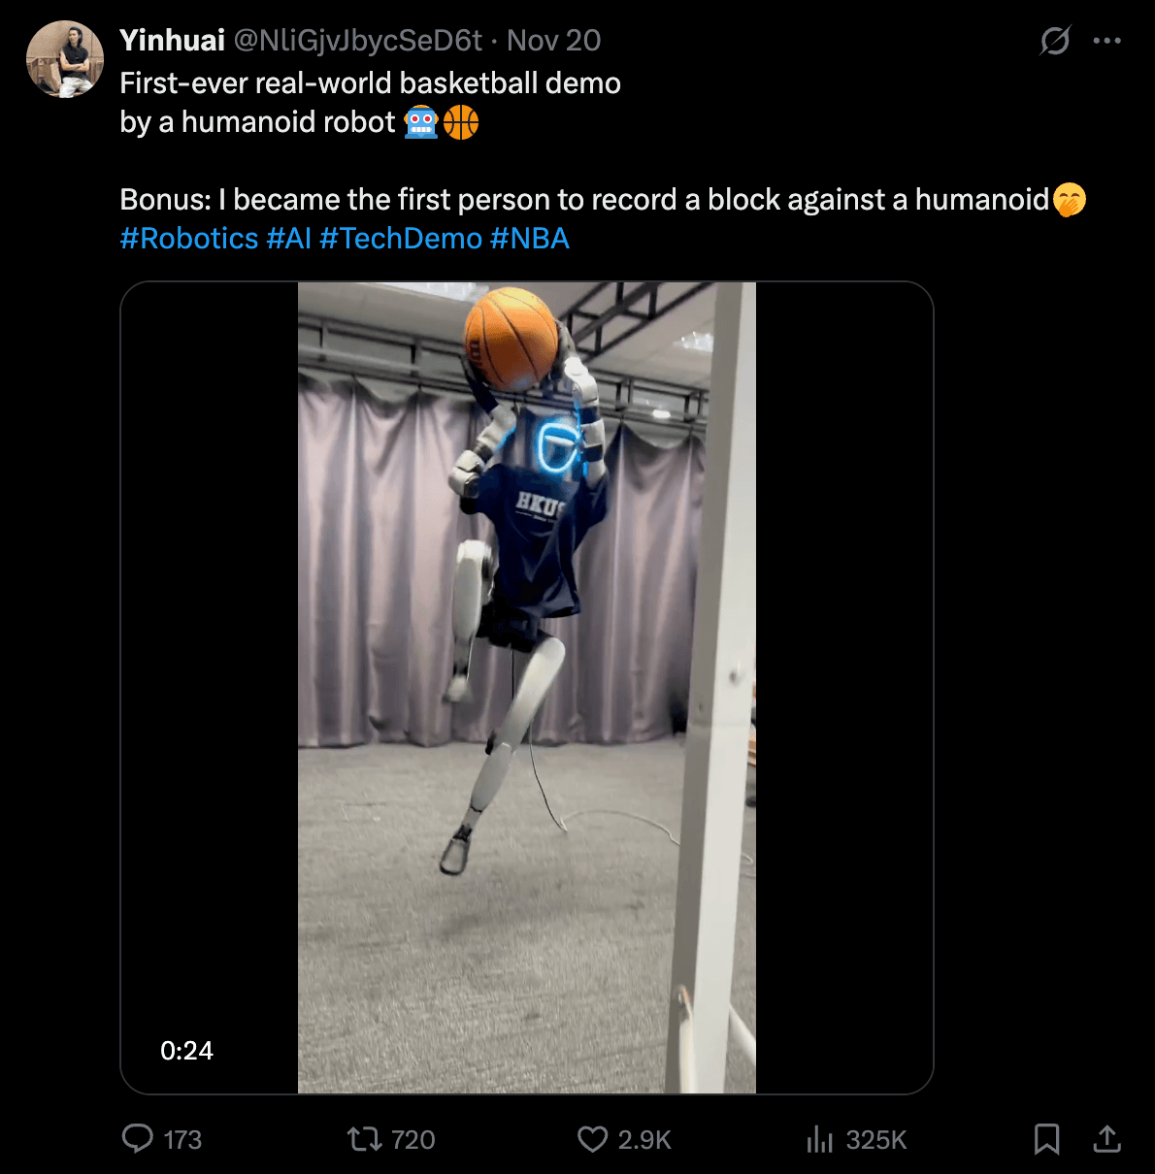Like the tweet with the heart icon
1155x1174 pixels.
(x=592, y=1138)
